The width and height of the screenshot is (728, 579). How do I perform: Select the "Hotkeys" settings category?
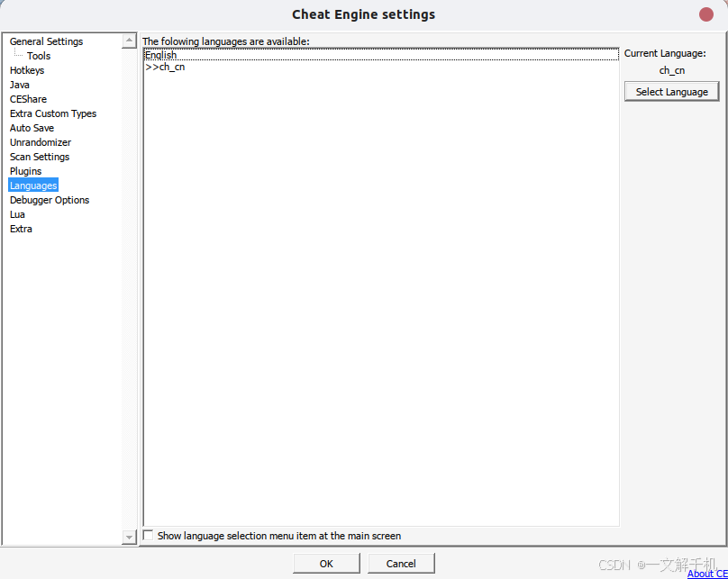(27, 70)
